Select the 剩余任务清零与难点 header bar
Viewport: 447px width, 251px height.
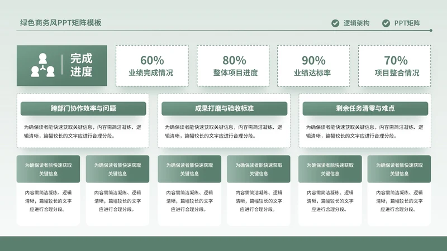365,108
